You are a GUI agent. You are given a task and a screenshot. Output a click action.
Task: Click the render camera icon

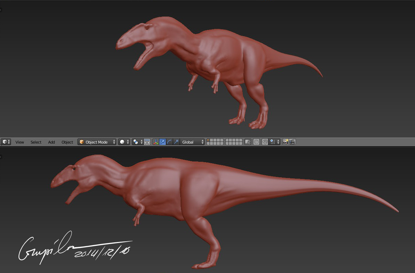(x=286, y=142)
